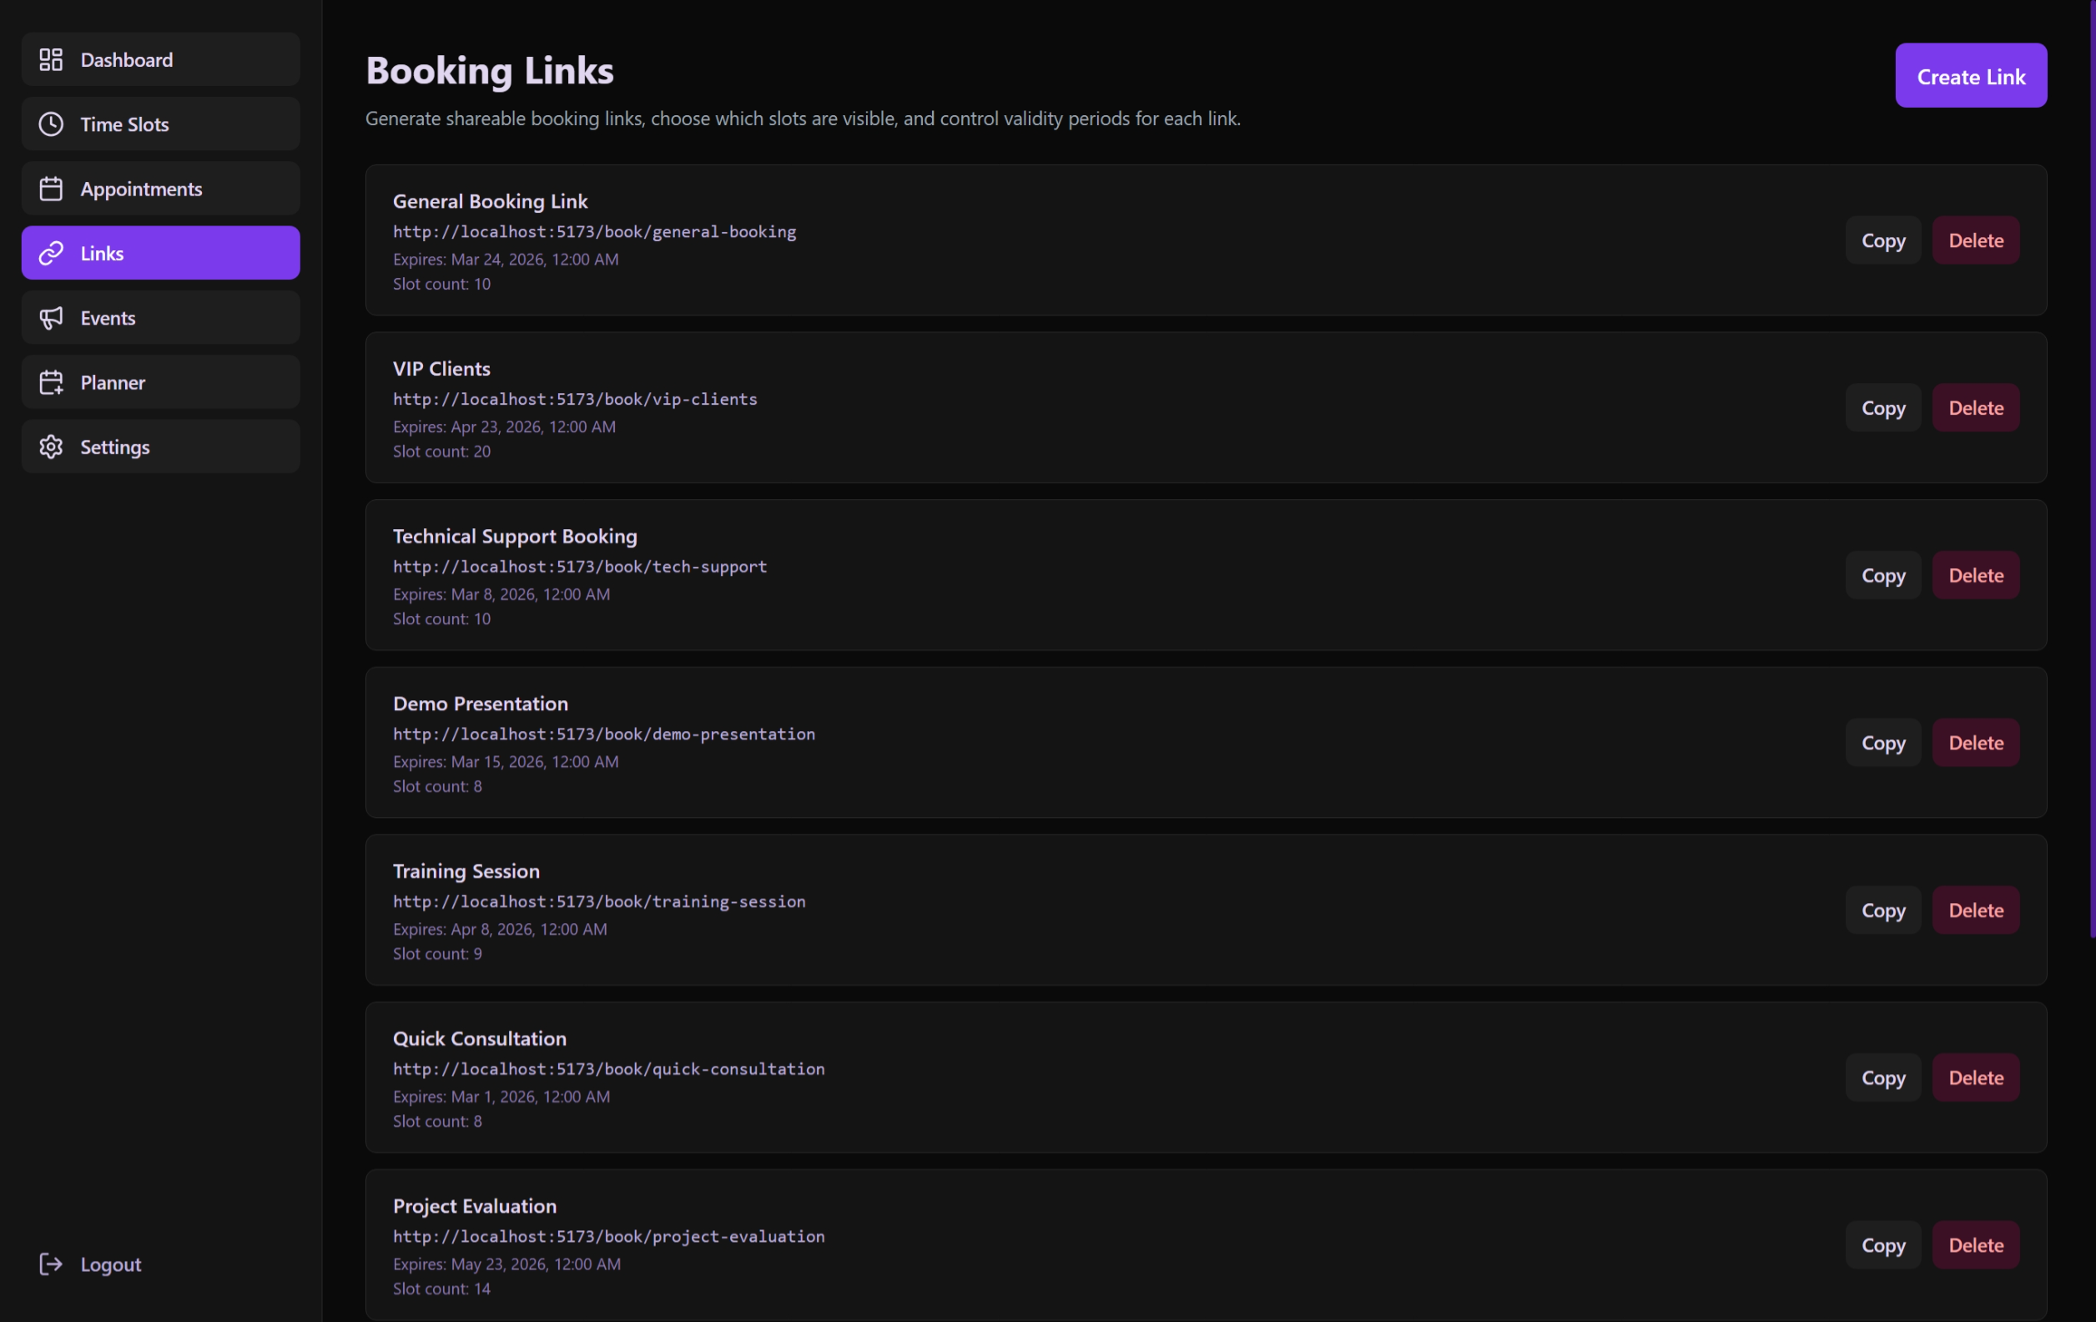This screenshot has height=1322, width=2096.
Task: Copy the Training Session link
Action: 1882,909
